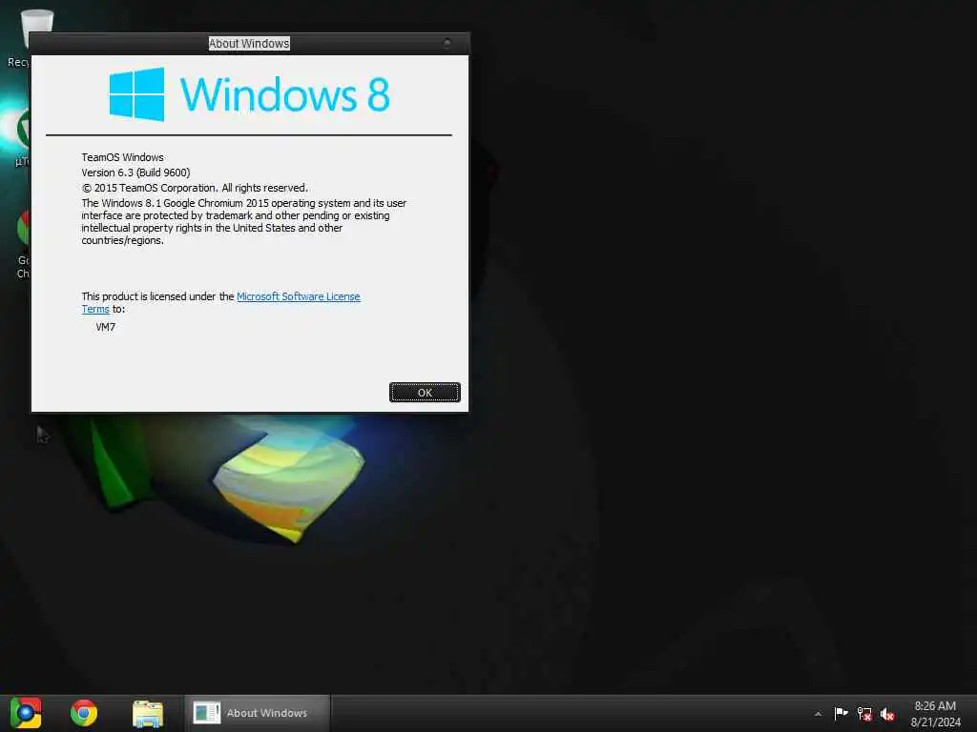This screenshot has width=977, height=732.
Task: Open File Explorer from the taskbar
Action: (x=148, y=713)
